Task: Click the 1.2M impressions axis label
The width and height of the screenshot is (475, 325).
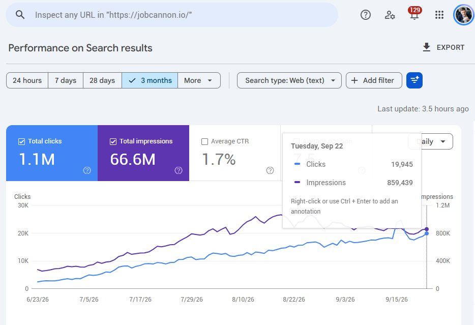Action: point(442,205)
